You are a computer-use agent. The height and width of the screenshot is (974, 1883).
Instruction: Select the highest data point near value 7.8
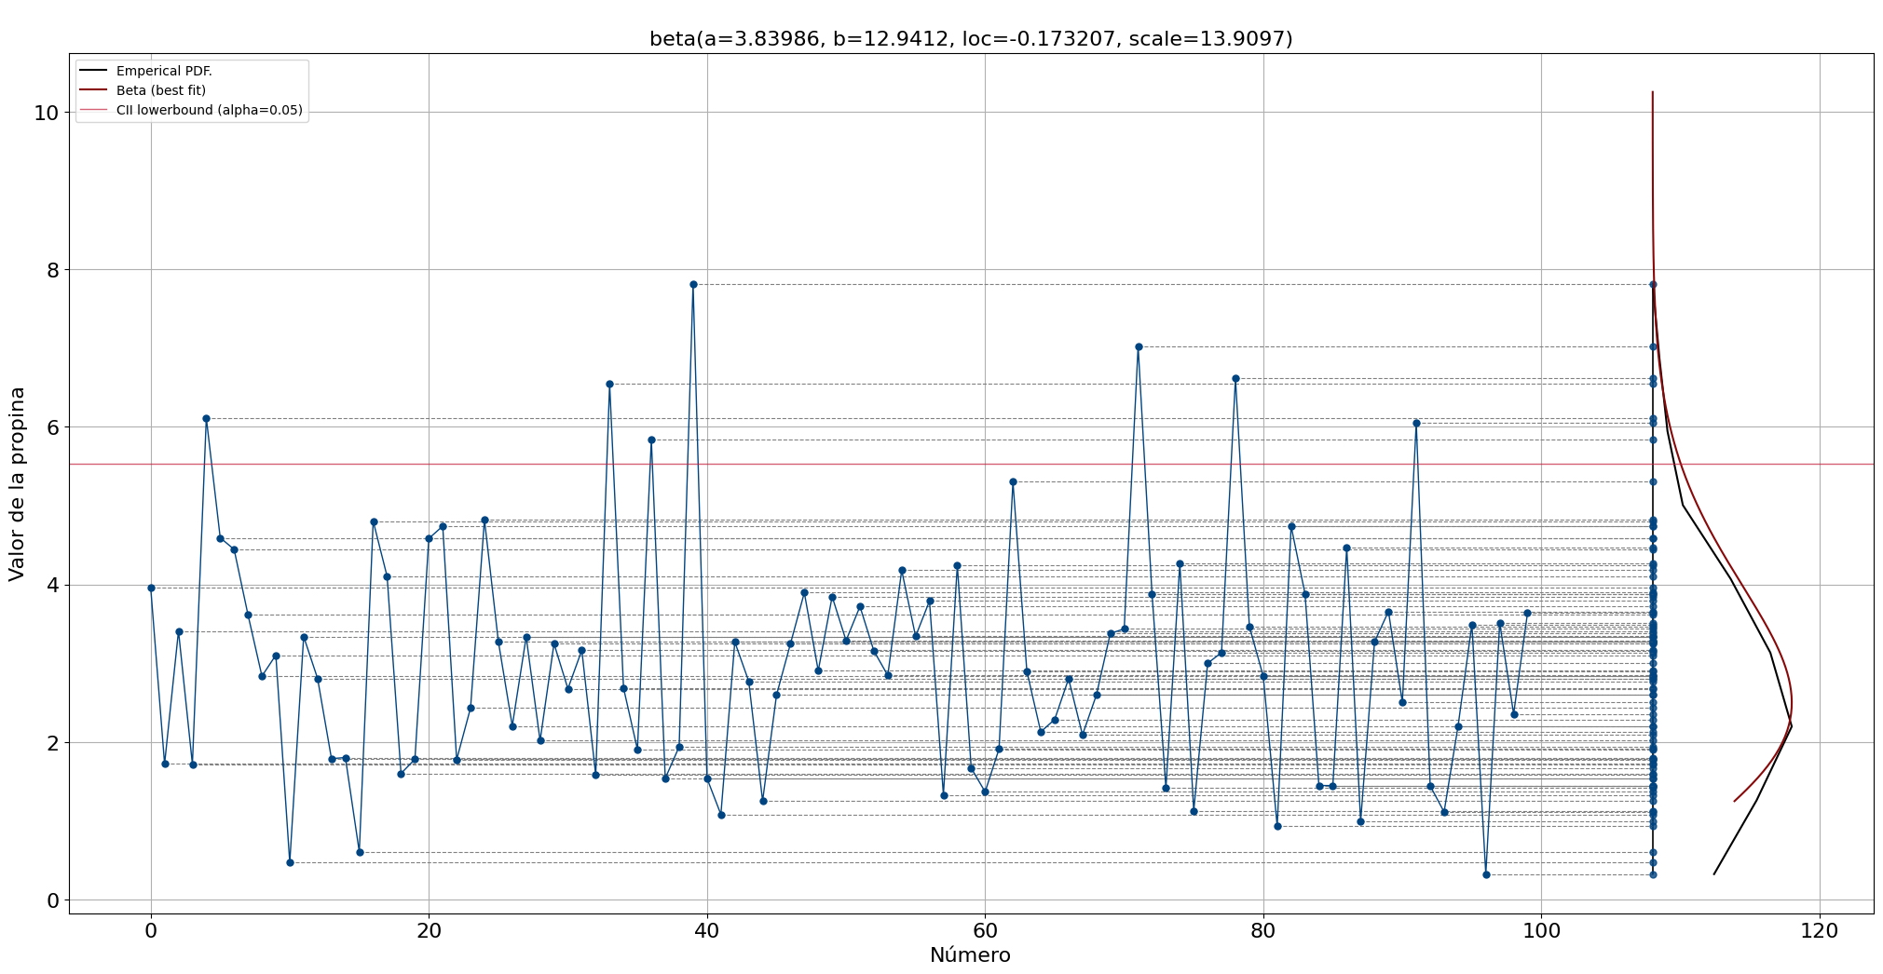693,284
